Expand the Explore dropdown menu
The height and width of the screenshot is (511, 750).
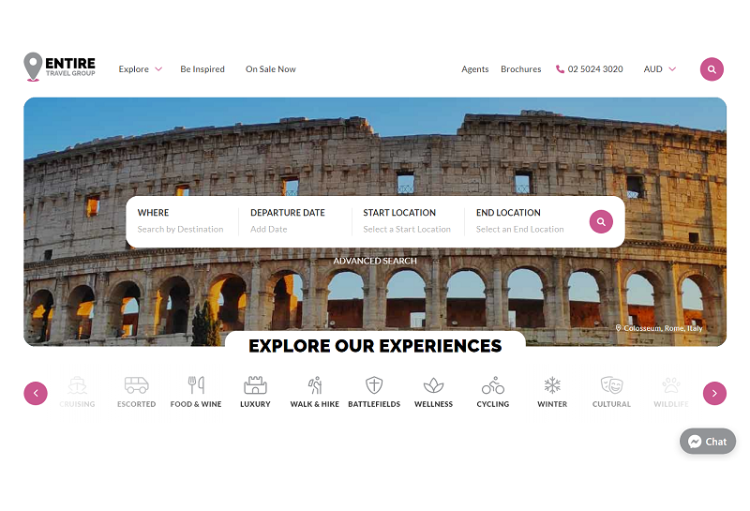141,69
